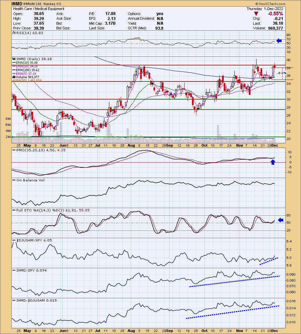Click the Yield label
Image resolution: width=301 pixels, height=334 pixels.
coord(132,23)
